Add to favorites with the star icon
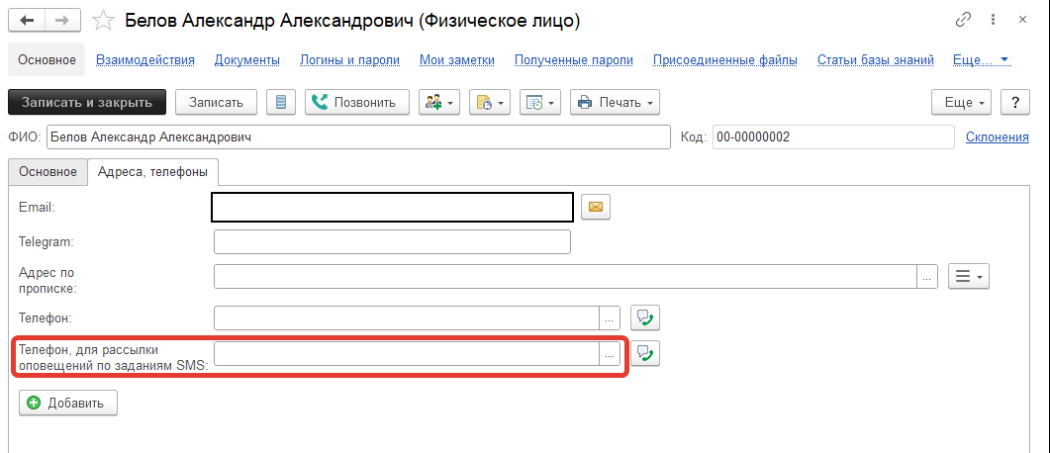This screenshot has height=453, width=1050. [x=103, y=21]
